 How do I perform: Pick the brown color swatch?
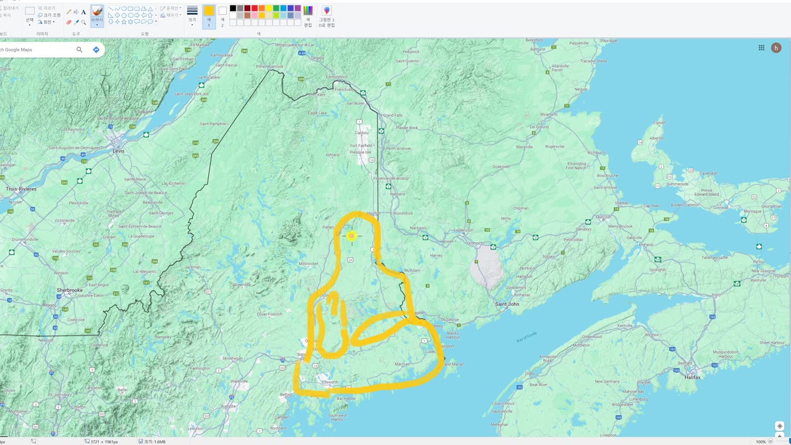coord(248,15)
